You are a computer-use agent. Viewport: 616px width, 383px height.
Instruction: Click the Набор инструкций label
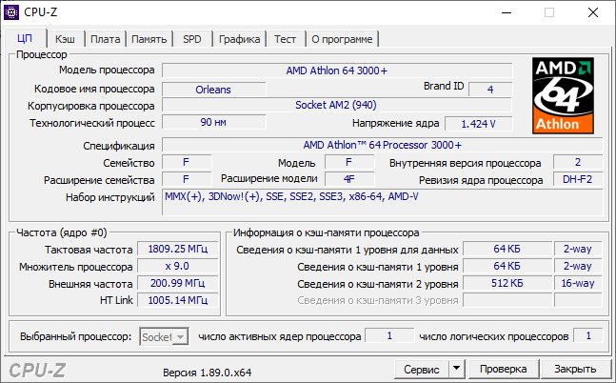pyautogui.click(x=110, y=197)
